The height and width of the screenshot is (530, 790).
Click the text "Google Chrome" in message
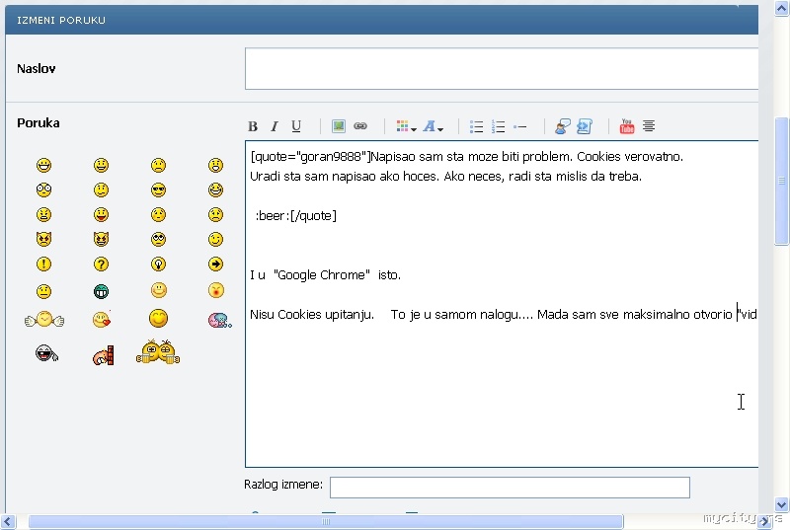coord(322,274)
